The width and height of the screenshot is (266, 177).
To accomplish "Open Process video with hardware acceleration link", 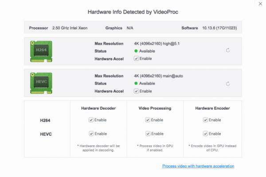I will 198,166.
